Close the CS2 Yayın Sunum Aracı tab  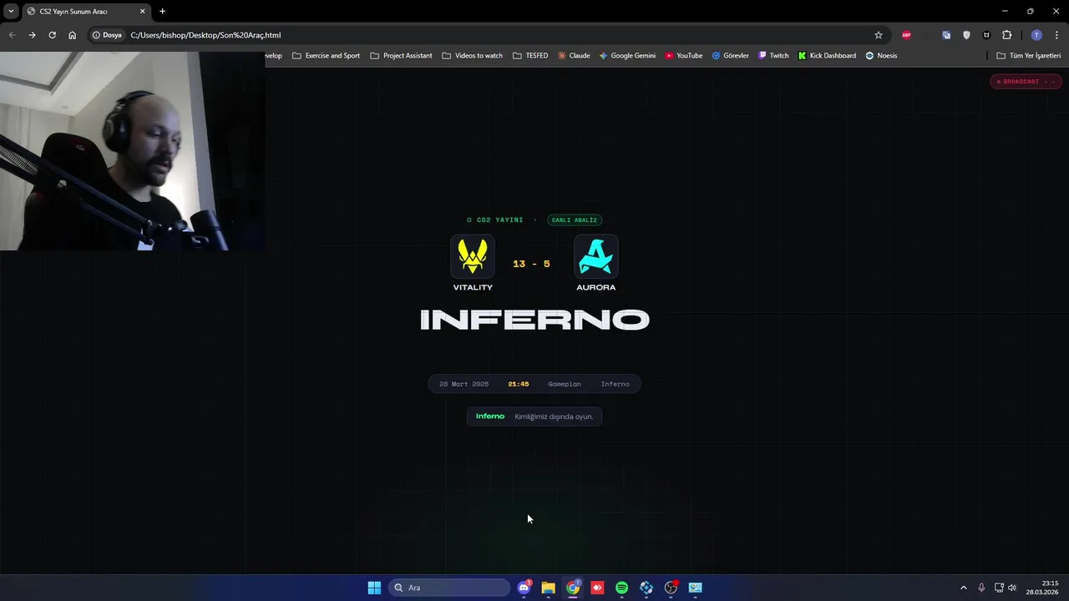pyautogui.click(x=142, y=12)
